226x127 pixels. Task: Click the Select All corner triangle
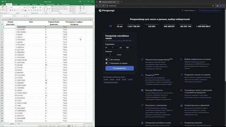point(2,19)
